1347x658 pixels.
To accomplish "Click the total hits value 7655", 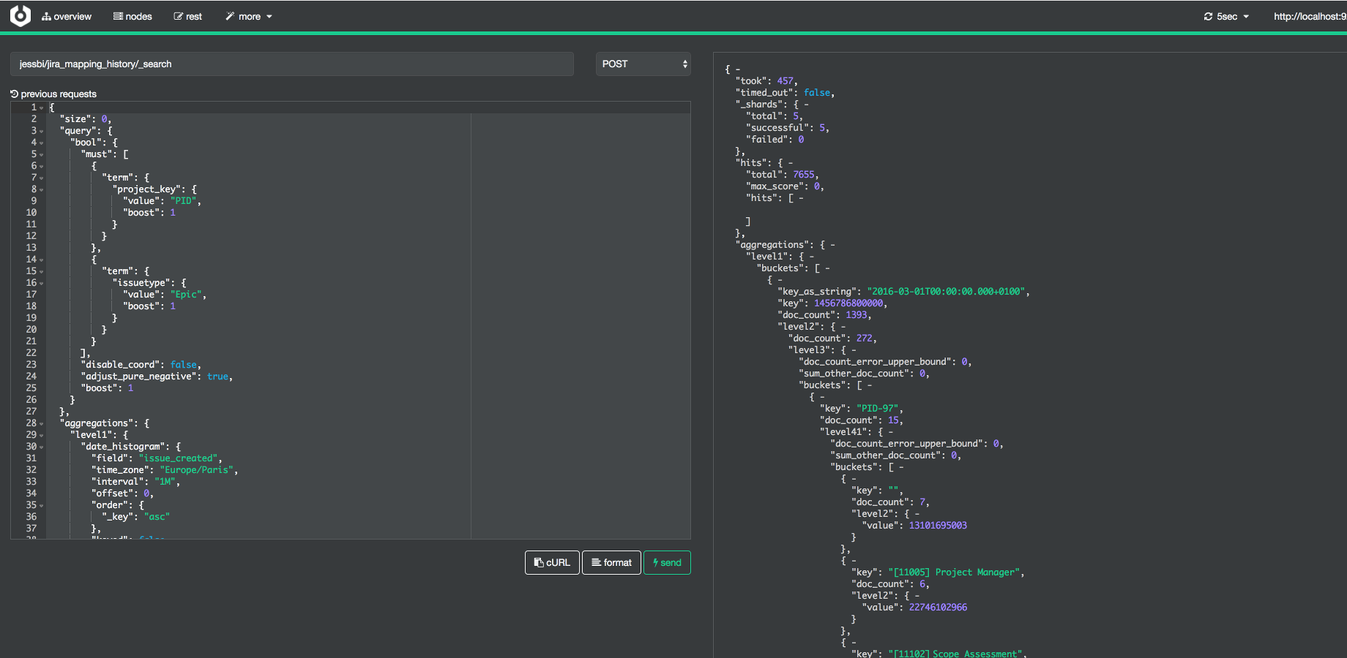I will (804, 175).
